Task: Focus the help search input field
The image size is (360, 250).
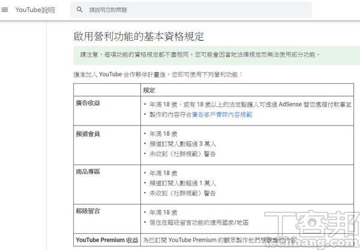Action: point(191,10)
